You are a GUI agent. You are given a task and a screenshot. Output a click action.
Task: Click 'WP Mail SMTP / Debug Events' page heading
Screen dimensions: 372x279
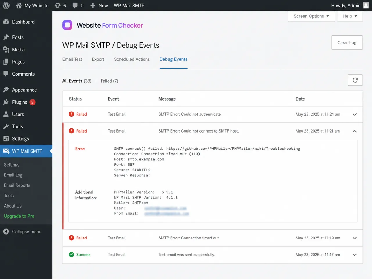(111, 45)
